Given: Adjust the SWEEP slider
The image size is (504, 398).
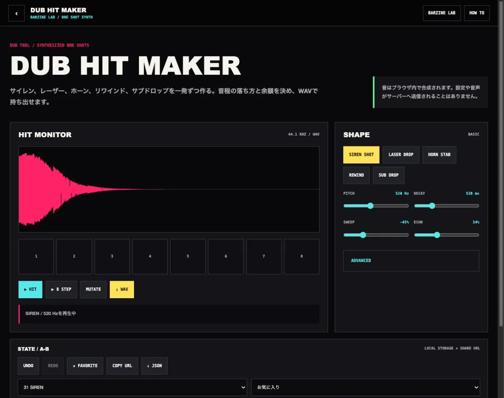Looking at the screenshot, I should (x=376, y=235).
